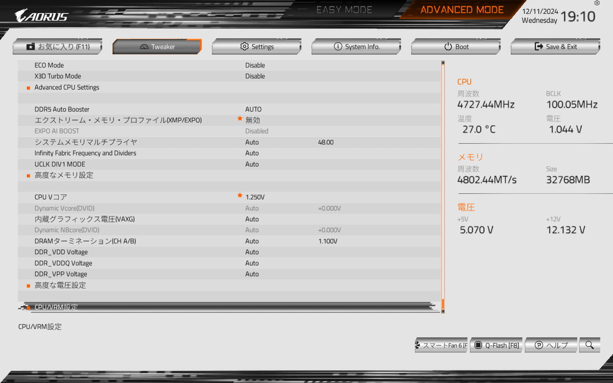Open the Save & Exit tab
Viewport: 613px width, 383px height.
click(x=555, y=46)
